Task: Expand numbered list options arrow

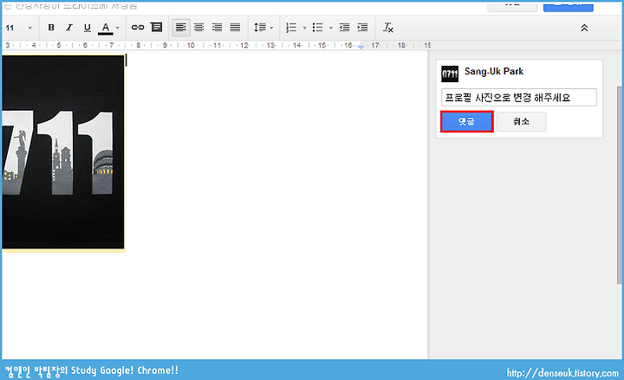Action: point(304,28)
